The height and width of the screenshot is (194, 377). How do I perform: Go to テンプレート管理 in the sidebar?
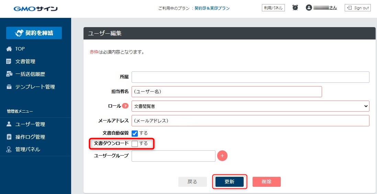pos(35,87)
